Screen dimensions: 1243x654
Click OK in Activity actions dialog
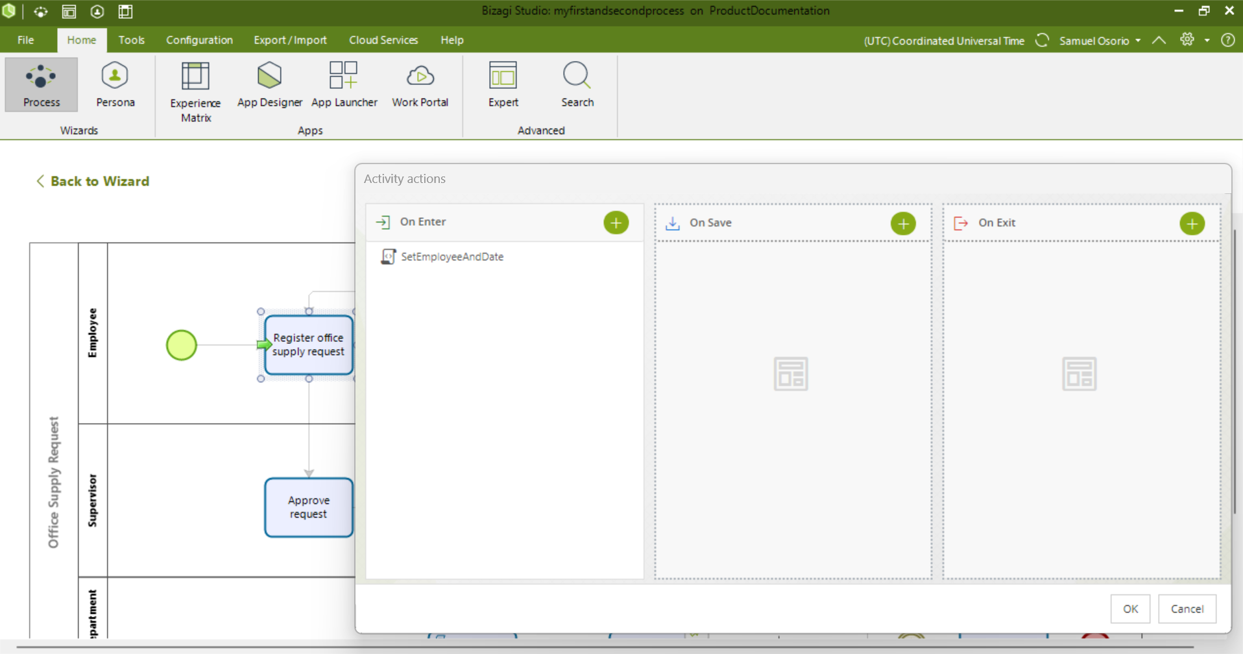point(1130,609)
